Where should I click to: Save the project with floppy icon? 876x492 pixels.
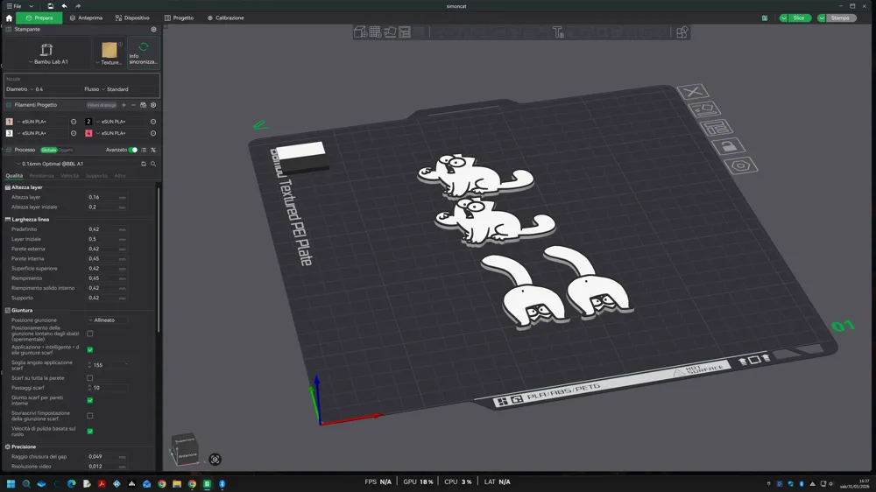(50, 6)
